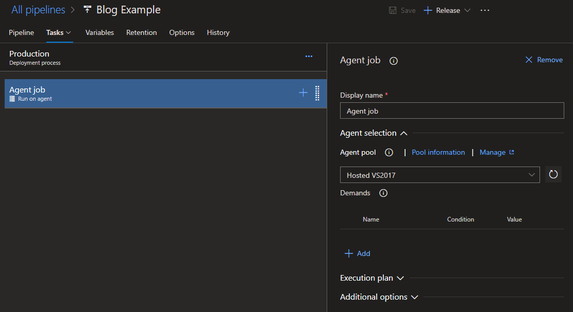Click the Run on agent subtitle text
The height and width of the screenshot is (312, 573).
pyautogui.click(x=35, y=99)
